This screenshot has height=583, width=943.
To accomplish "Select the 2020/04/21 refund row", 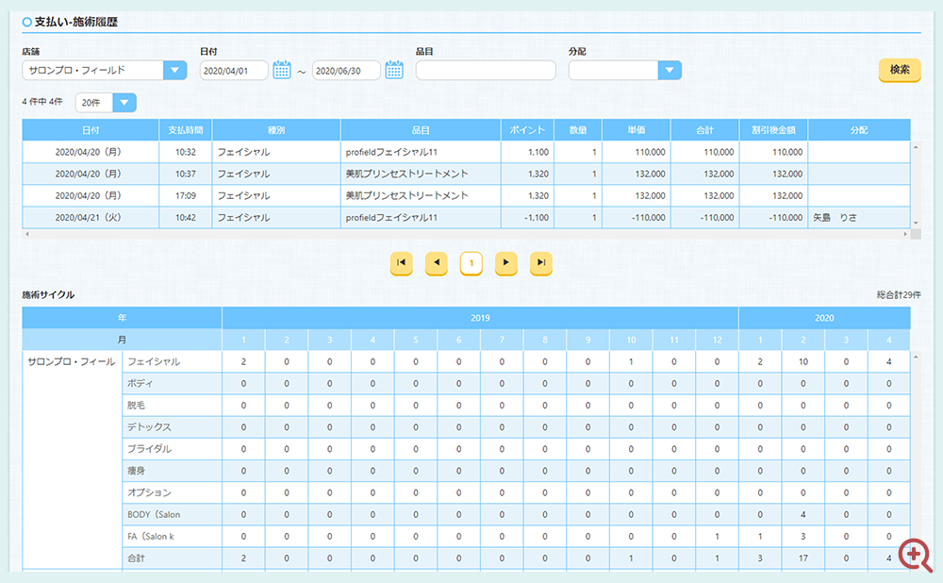I will [466, 217].
